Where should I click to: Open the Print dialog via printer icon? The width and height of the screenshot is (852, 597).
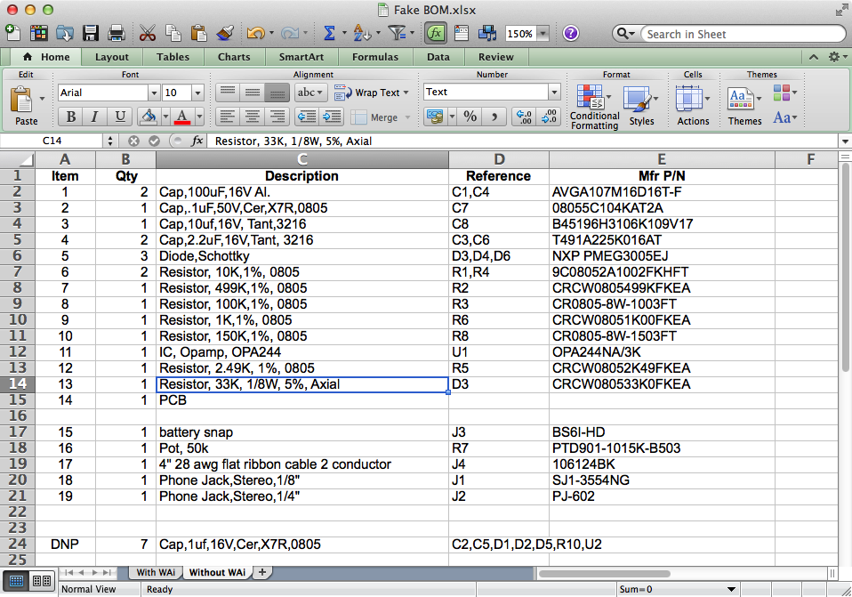click(116, 34)
